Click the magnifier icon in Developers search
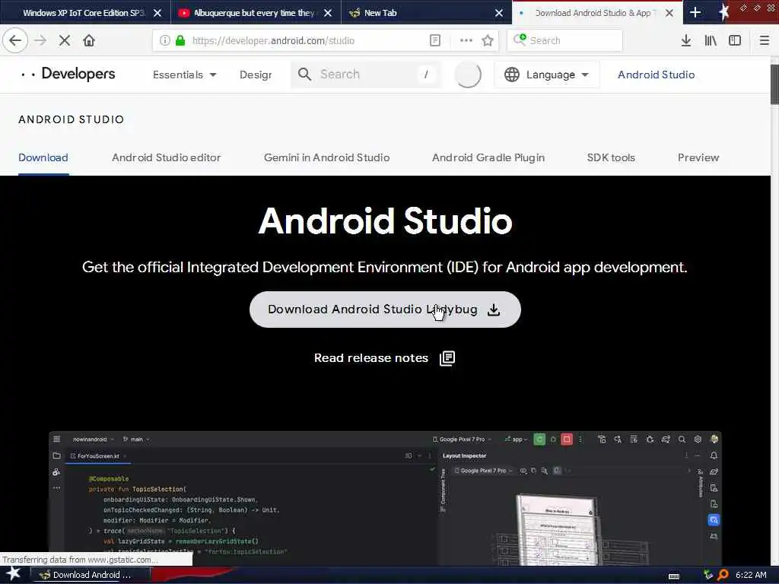The width and height of the screenshot is (779, 584). tap(304, 75)
